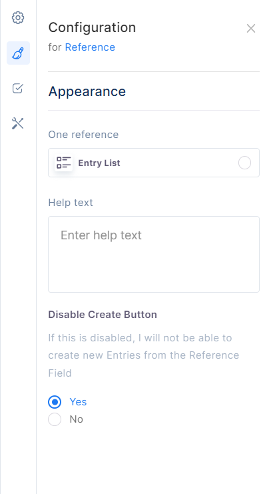
Task: Click the Appearance section heading
Action: coord(87,91)
